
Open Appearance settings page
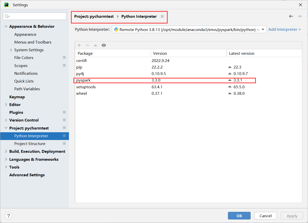[x=25, y=34]
